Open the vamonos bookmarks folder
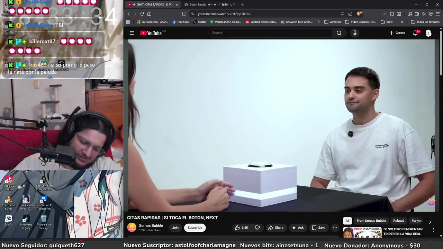The height and width of the screenshot is (249, 443). 333,22
